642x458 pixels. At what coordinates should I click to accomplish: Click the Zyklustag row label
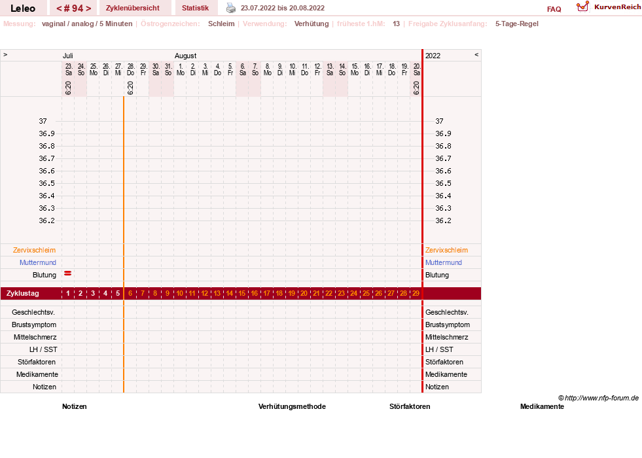pyautogui.click(x=23, y=294)
